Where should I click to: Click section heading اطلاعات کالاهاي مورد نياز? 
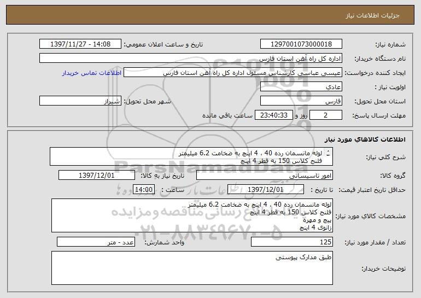point(365,139)
